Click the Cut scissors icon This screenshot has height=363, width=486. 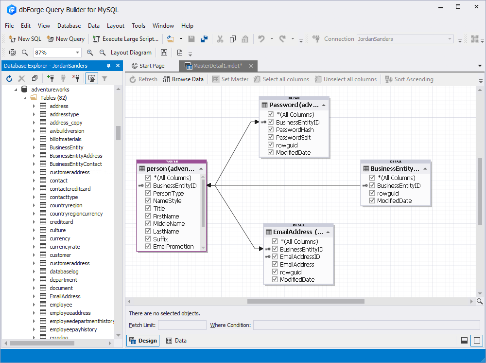(220, 39)
